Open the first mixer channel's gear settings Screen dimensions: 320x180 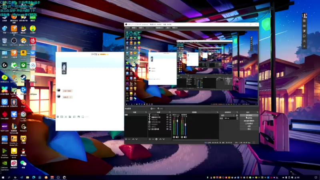point(174,137)
